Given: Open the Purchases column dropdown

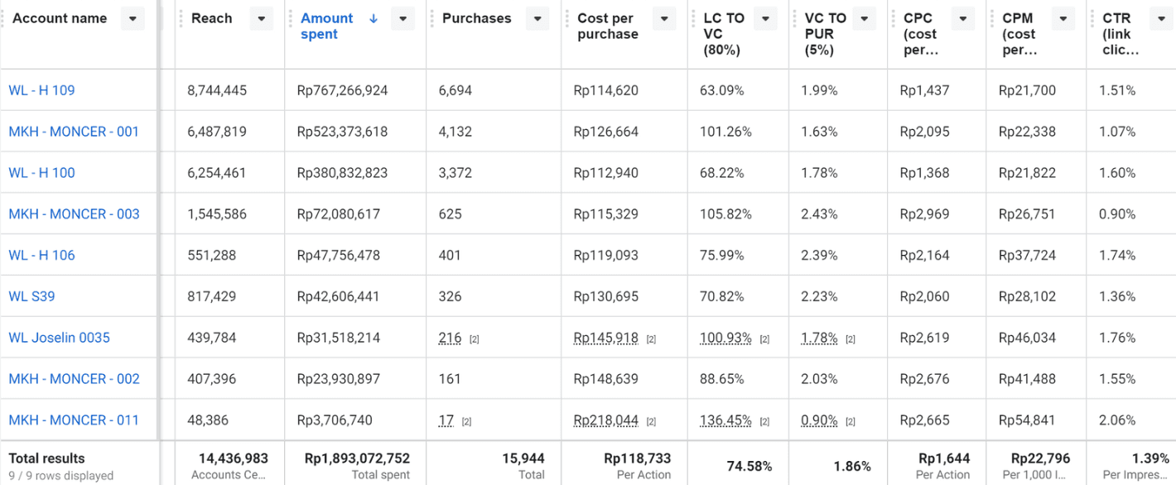Looking at the screenshot, I should 537,18.
